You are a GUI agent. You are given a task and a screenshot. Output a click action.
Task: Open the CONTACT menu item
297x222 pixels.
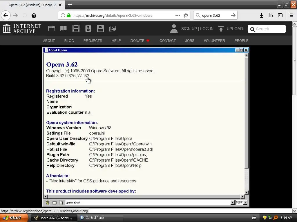[x=168, y=40]
